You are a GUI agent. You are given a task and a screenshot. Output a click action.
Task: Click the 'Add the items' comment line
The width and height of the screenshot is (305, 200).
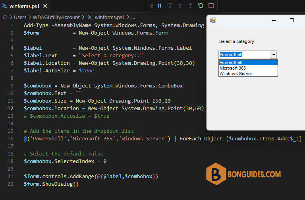point(79,131)
